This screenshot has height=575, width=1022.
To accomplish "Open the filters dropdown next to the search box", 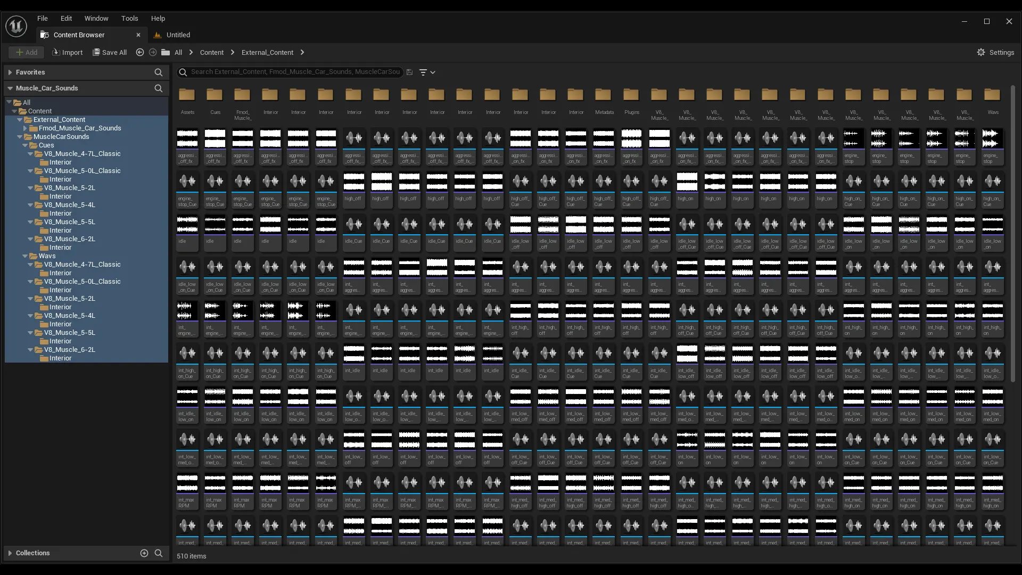I will [427, 72].
